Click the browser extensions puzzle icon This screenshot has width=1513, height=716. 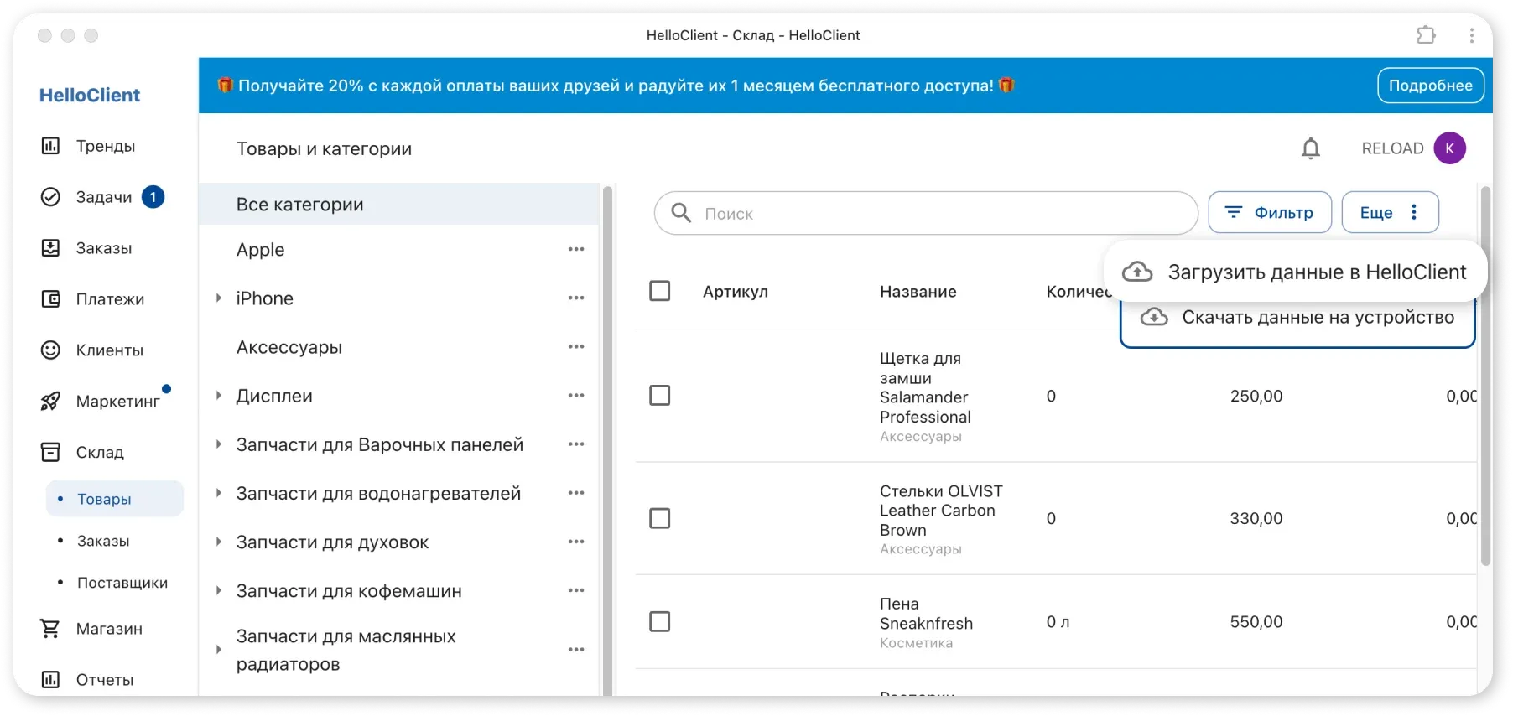click(x=1426, y=35)
